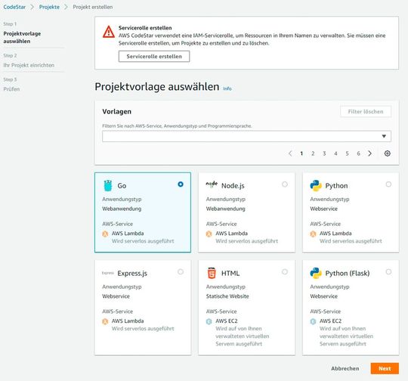Select the Node.js template radio button
The image size is (408, 381).
[285, 184]
